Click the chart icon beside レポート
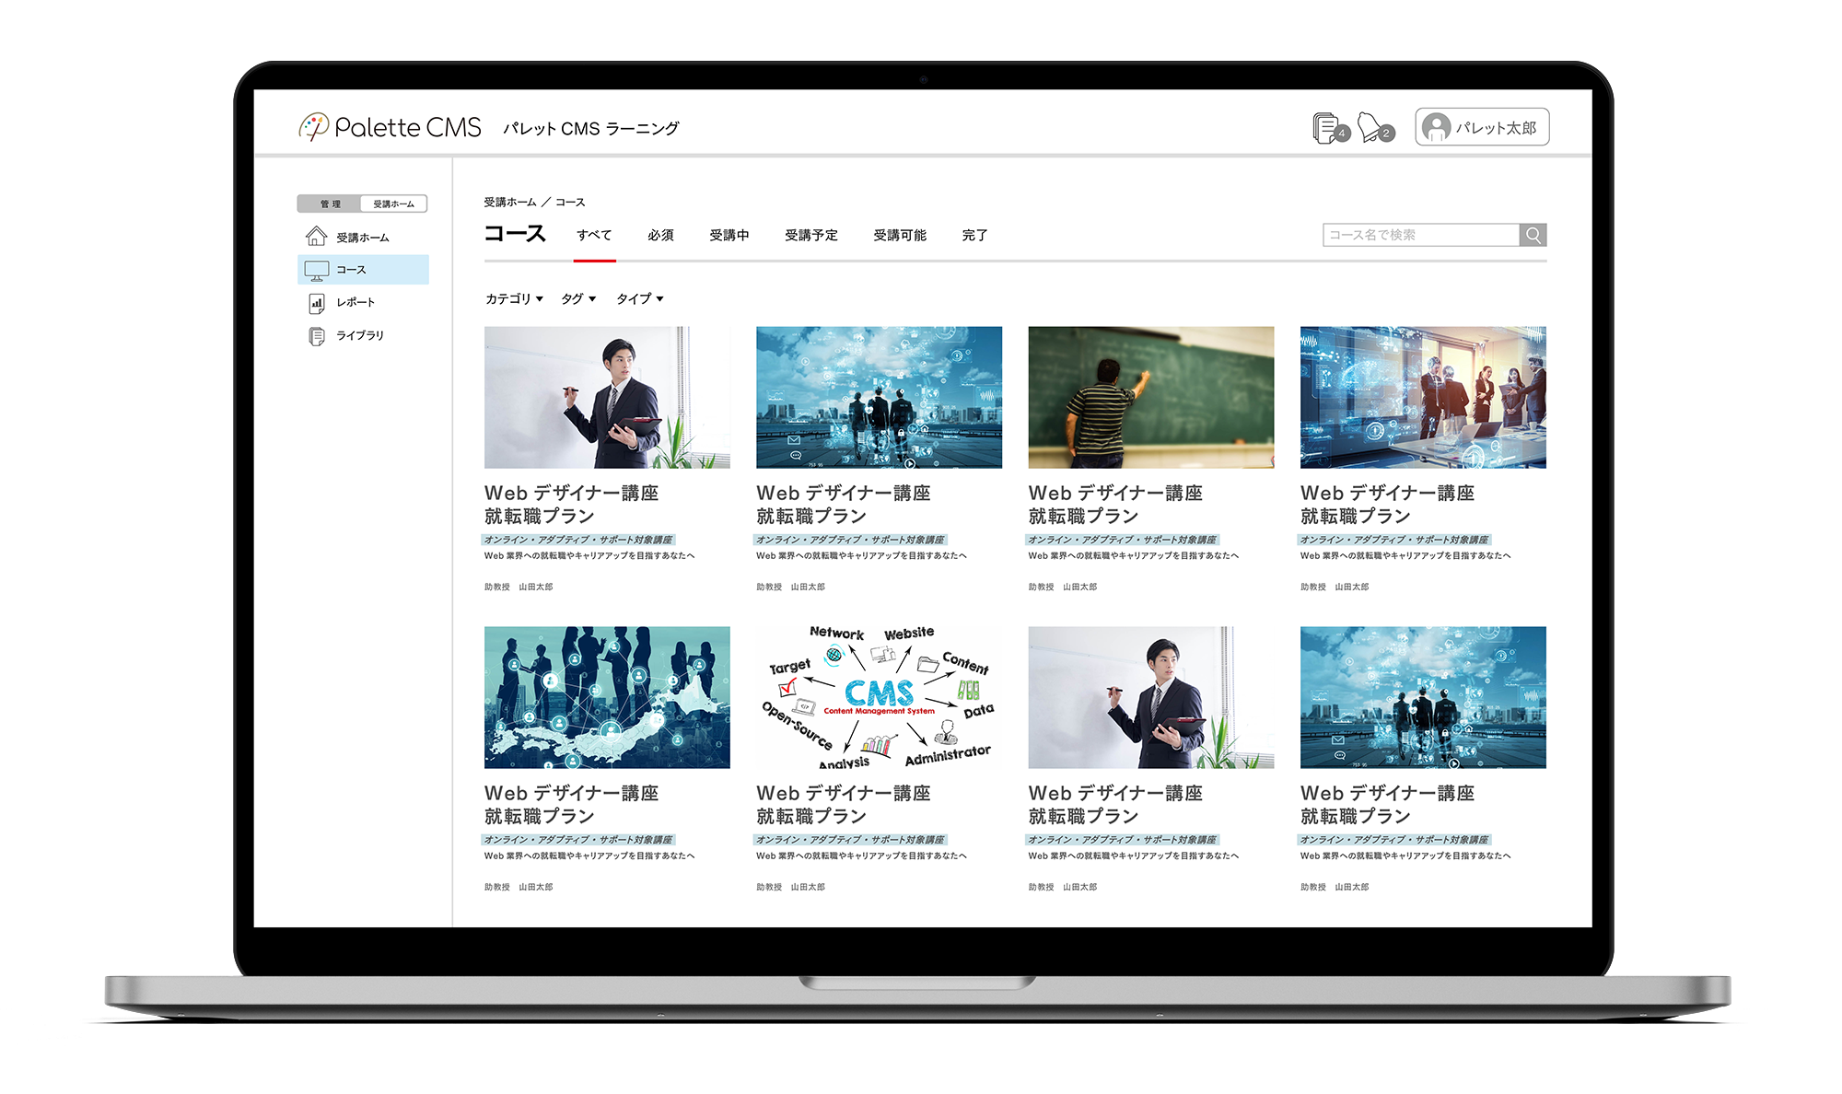This screenshot has width=1842, height=1094. click(x=316, y=302)
